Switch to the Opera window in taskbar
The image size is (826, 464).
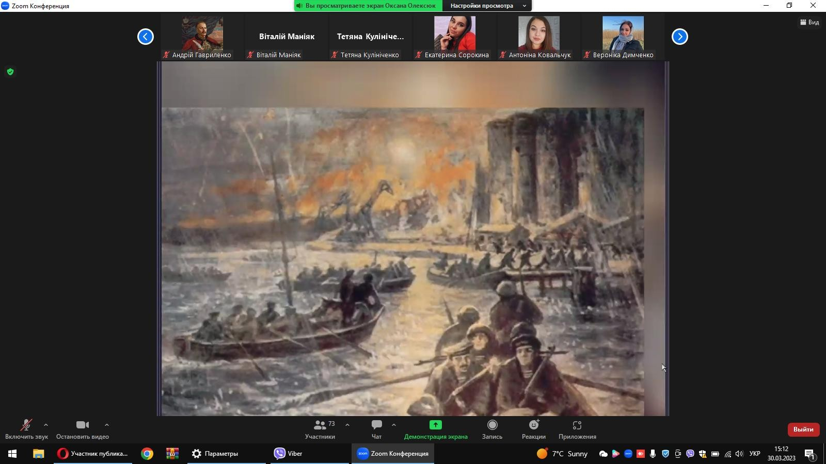tap(93, 454)
